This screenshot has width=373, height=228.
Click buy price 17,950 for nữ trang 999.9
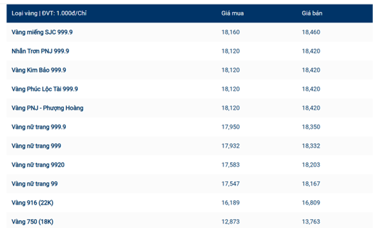tap(231, 127)
